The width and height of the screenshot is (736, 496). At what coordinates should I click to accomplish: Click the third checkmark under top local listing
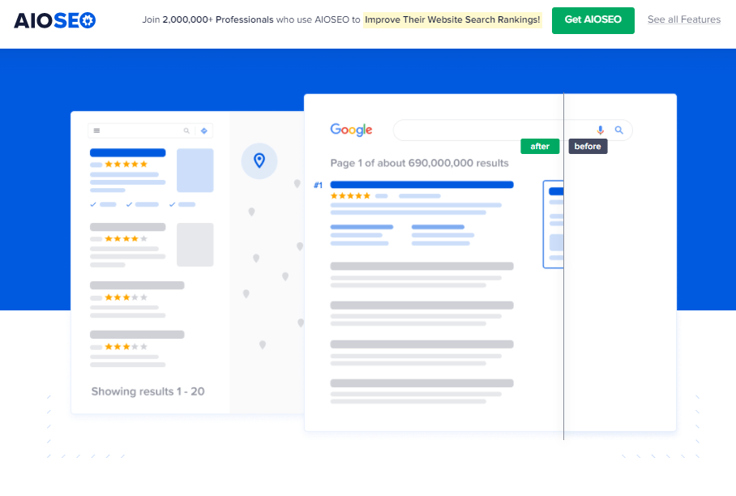(172, 204)
